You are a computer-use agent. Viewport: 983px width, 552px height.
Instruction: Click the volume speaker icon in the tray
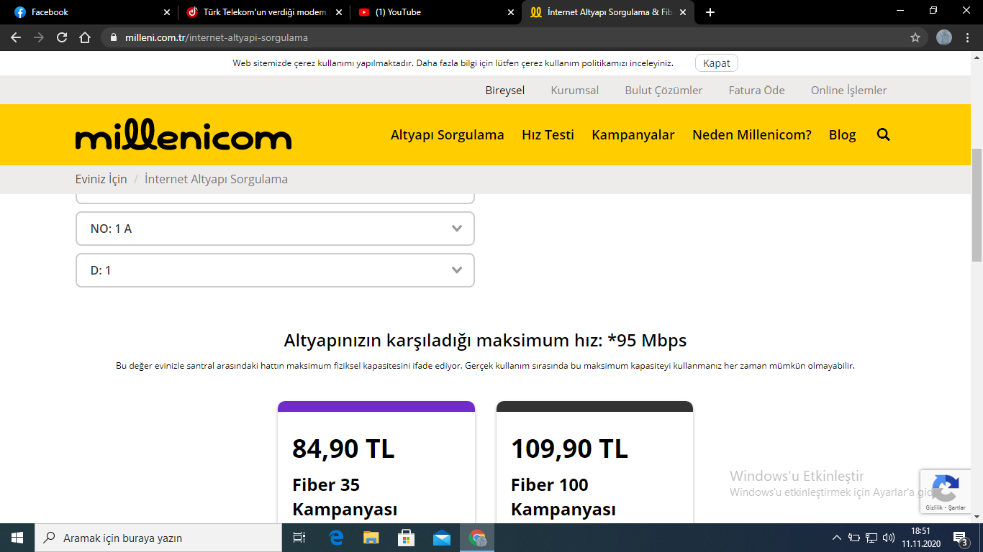point(889,538)
